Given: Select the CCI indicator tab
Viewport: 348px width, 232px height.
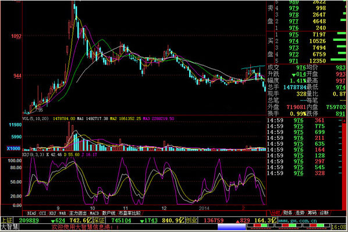Looking at the screenshot, I should (42, 213).
